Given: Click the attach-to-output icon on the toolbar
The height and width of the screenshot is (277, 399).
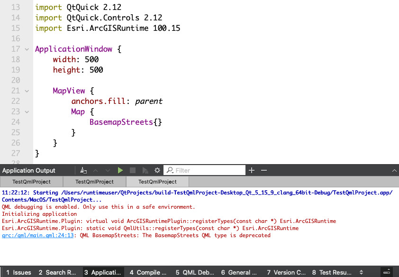Looking at the screenshot, I should (x=83, y=170).
